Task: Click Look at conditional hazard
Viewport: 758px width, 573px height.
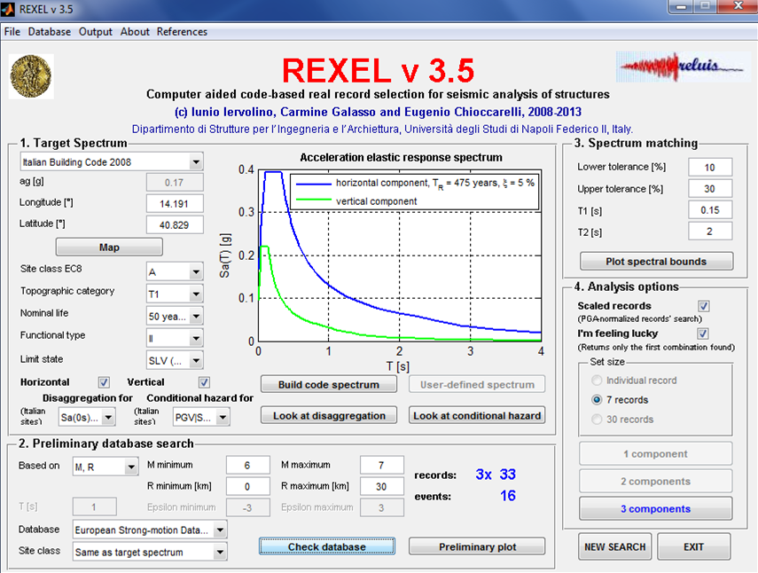Action: tap(477, 415)
